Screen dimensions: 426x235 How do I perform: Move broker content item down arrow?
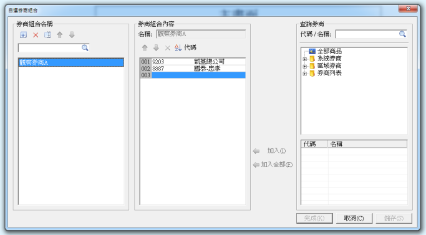point(156,48)
